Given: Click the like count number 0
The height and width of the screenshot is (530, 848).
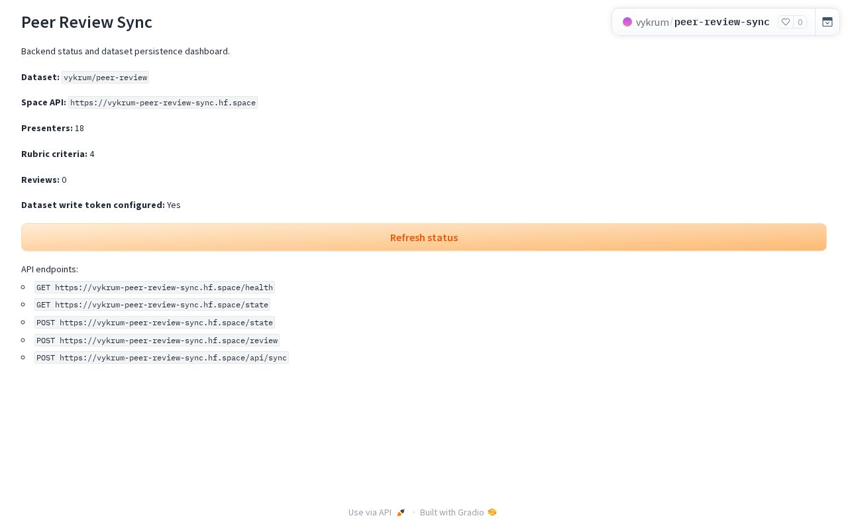Looking at the screenshot, I should (800, 22).
